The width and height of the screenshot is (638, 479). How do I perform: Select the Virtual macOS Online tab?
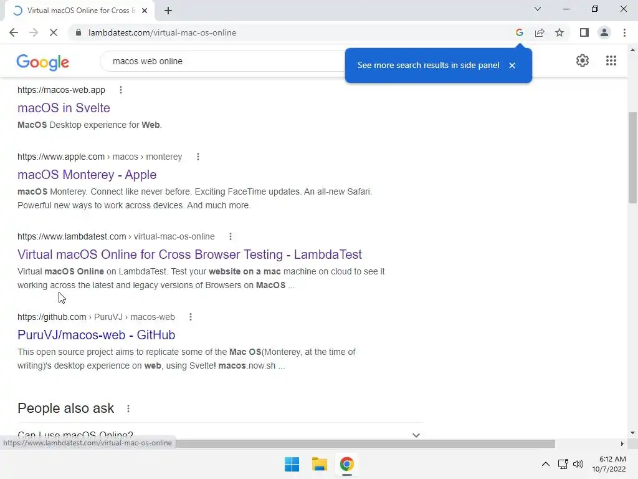[80, 11]
